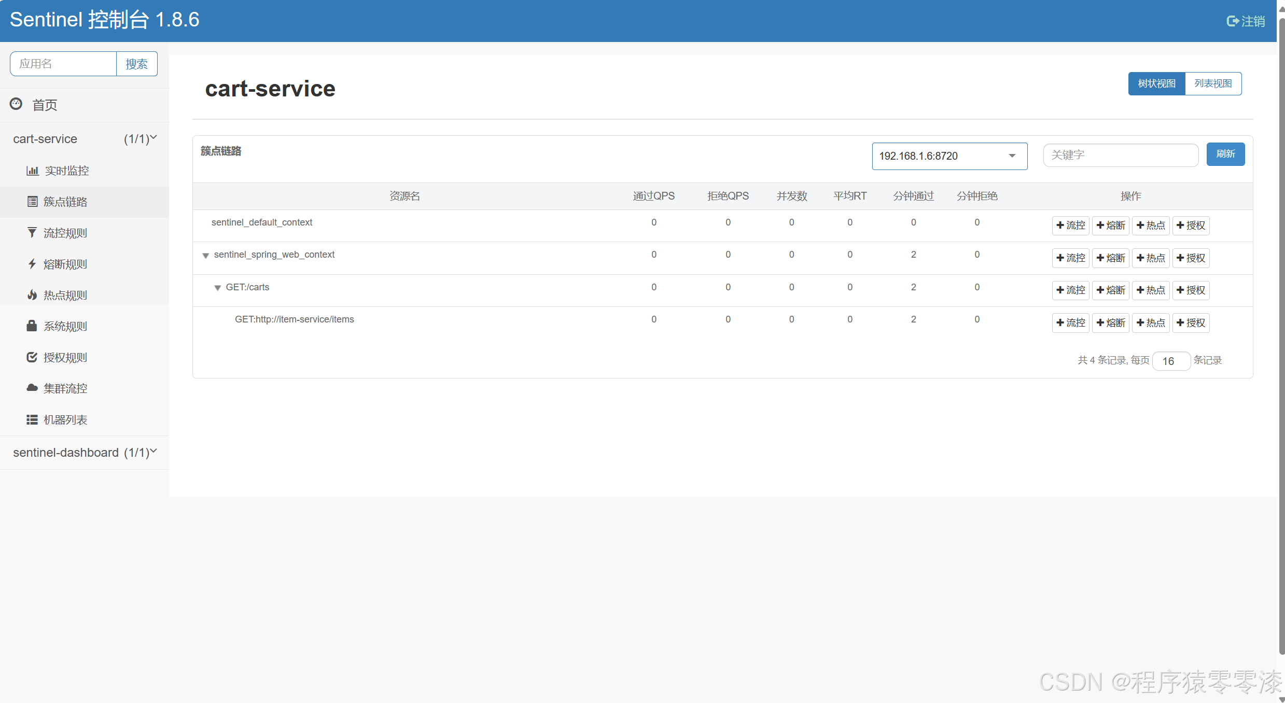1285x703 pixels.
Task: Click the GET:http://item-service/items resource name
Action: pos(295,319)
